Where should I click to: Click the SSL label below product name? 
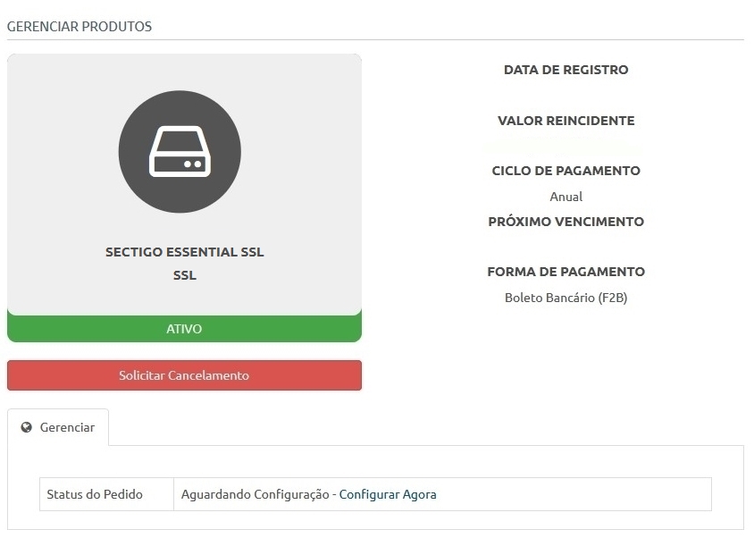click(185, 275)
